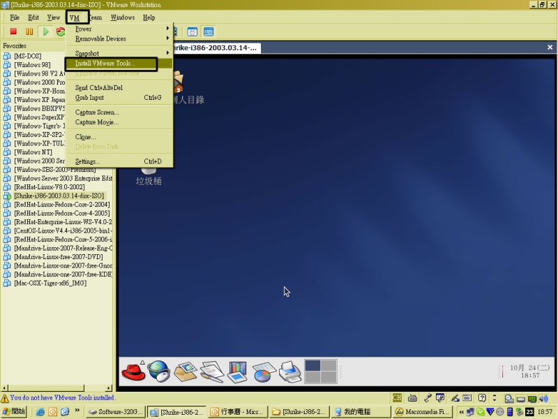Open the word processor launcher in guest panel
Image resolution: width=558 pixels, height=419 pixels.
(212, 372)
